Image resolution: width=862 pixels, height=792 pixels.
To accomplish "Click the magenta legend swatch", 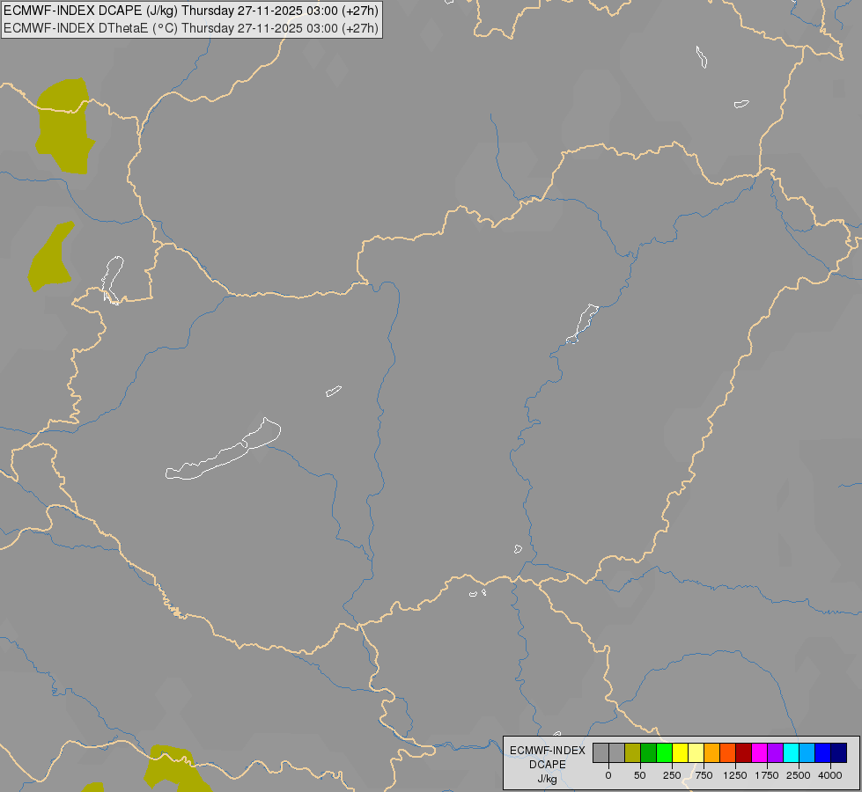I will click(759, 753).
